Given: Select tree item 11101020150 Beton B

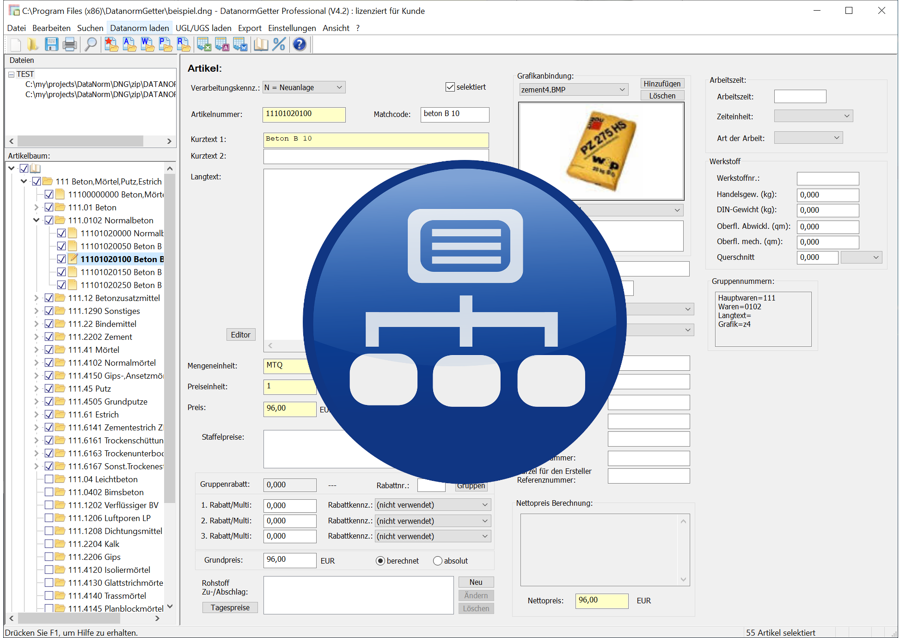Looking at the screenshot, I should pyautogui.click(x=121, y=272).
